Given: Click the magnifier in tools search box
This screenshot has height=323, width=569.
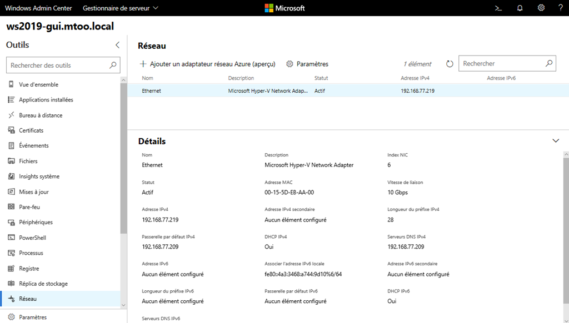Looking at the screenshot, I should [x=113, y=65].
